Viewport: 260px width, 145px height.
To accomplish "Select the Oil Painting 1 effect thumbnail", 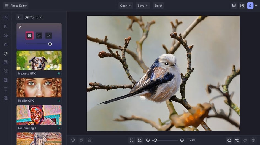I will click(39, 115).
